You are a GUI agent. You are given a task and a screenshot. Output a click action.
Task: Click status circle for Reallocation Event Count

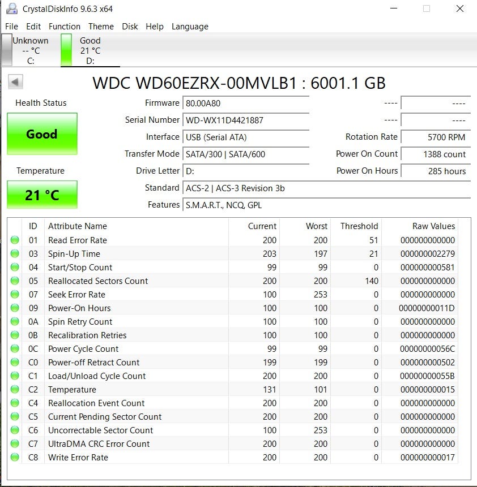click(x=15, y=403)
